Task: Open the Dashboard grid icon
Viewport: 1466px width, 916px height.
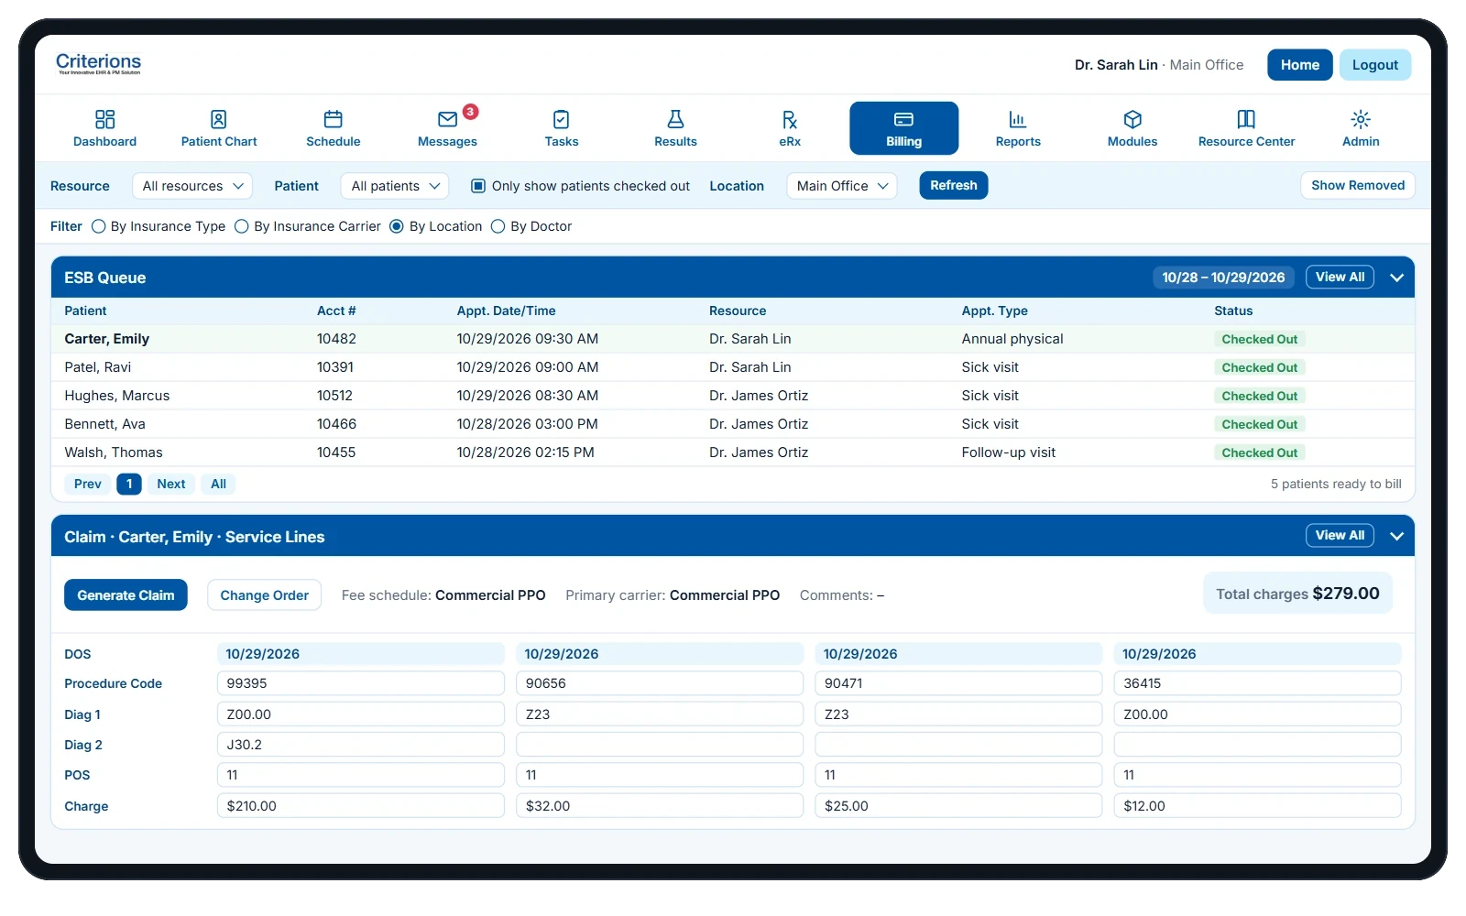Action: (104, 119)
